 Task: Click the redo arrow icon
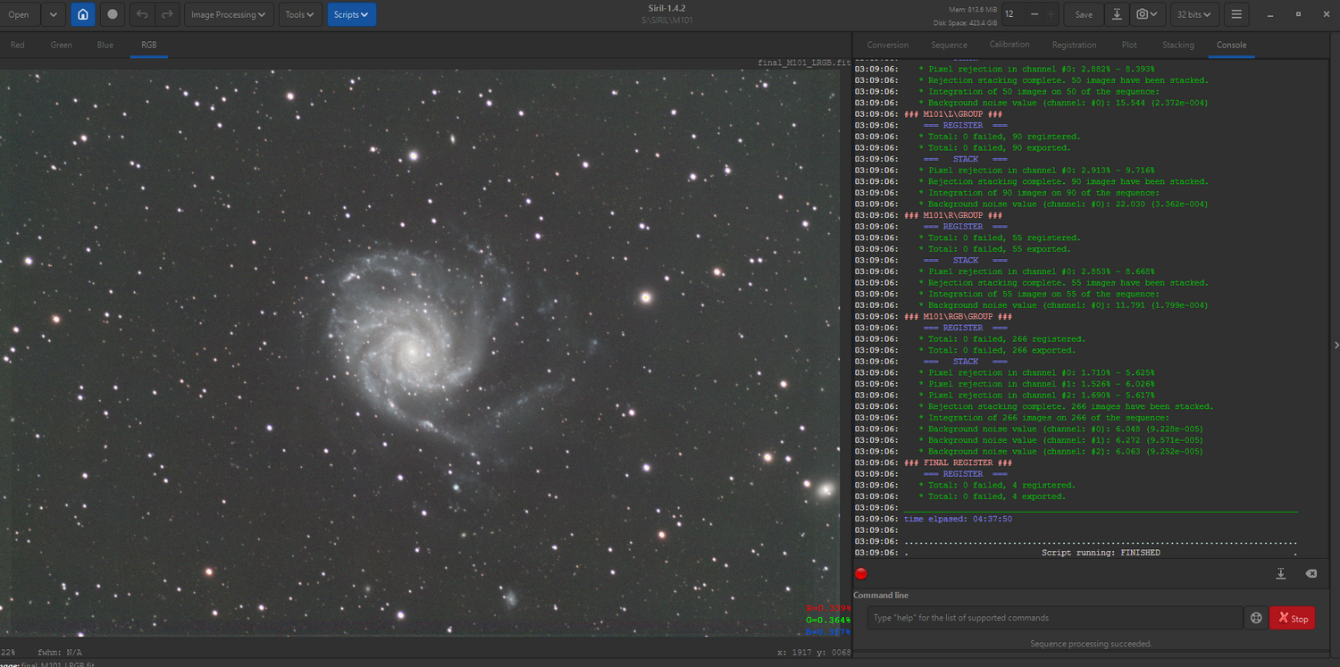pyautogui.click(x=166, y=14)
